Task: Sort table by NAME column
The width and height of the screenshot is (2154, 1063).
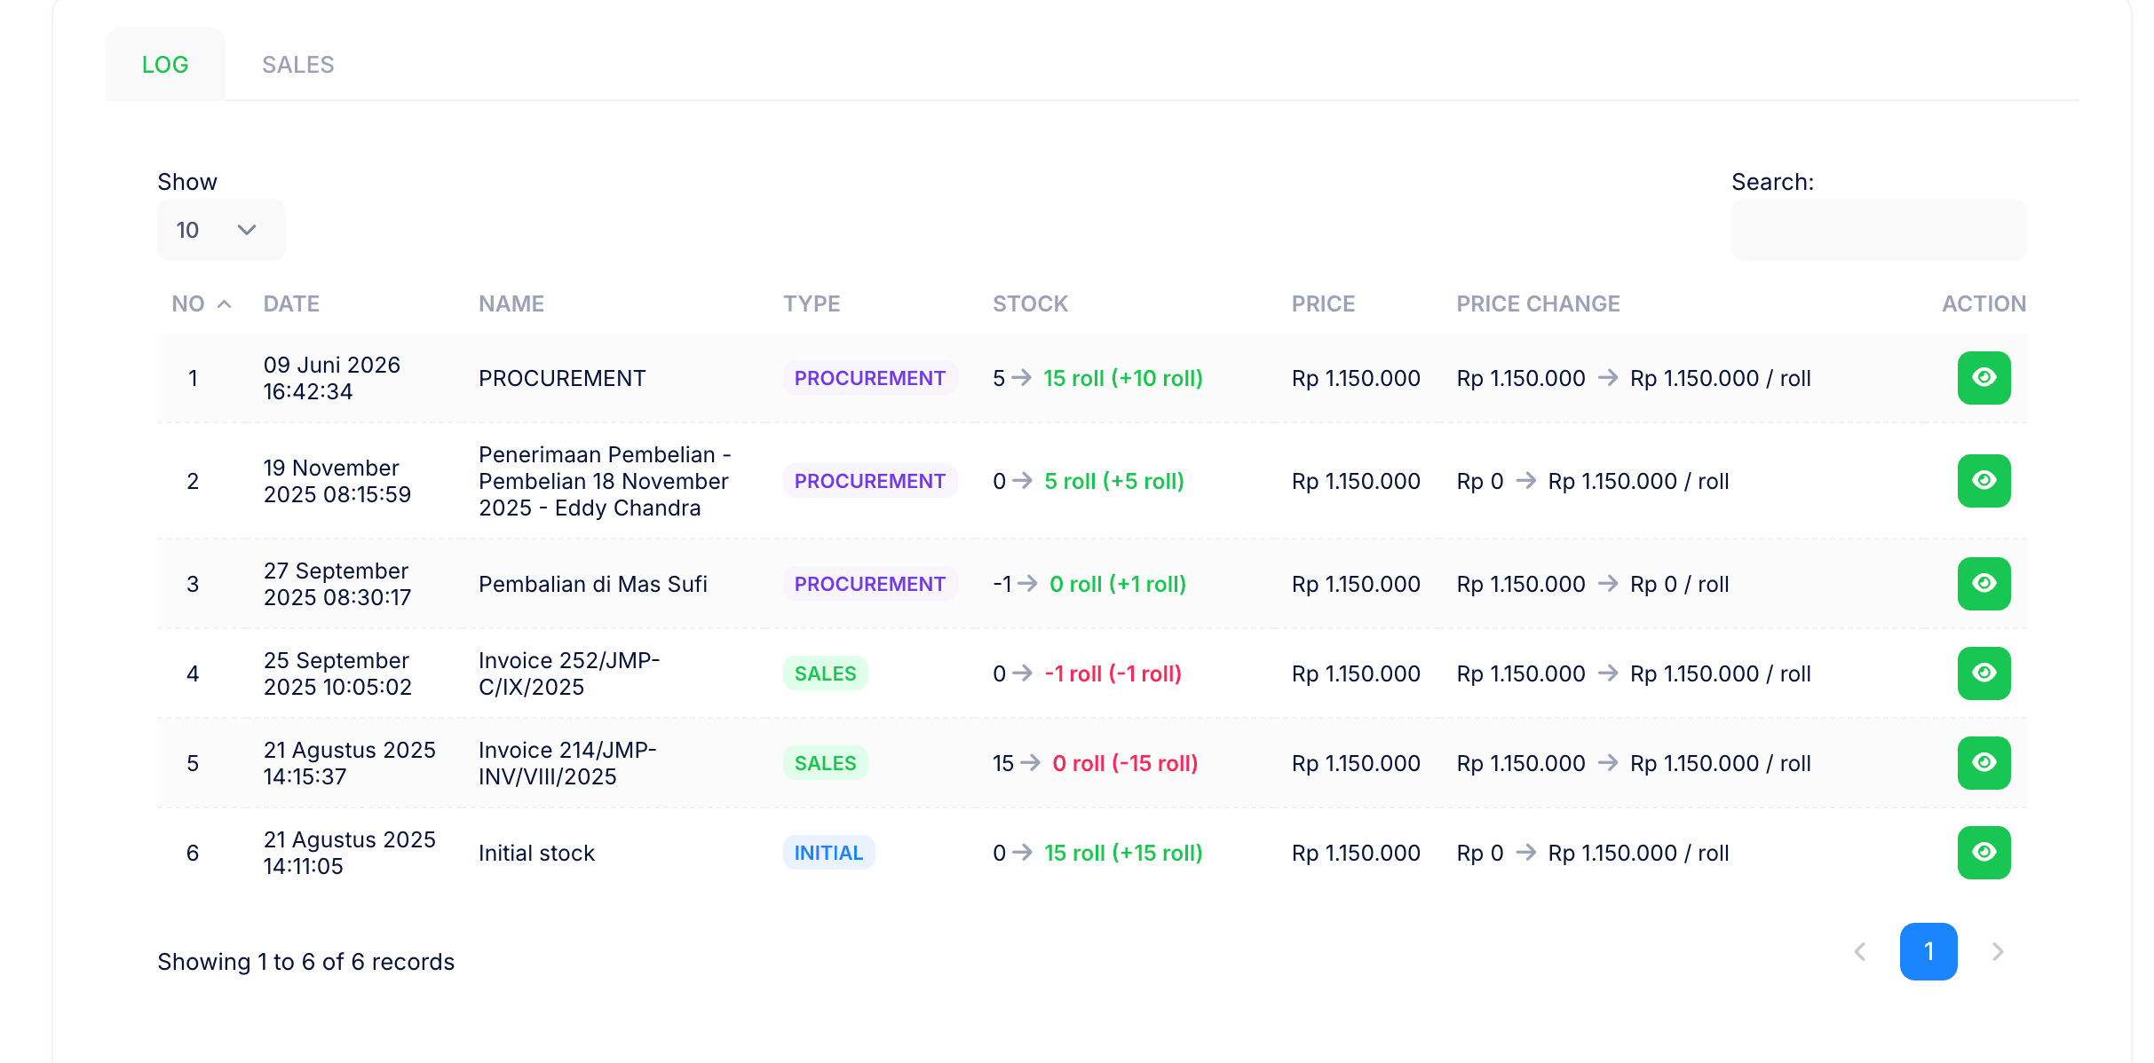Action: pyautogui.click(x=511, y=303)
